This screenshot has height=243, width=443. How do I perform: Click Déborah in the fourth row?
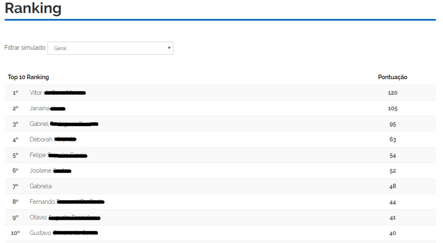tap(41, 139)
